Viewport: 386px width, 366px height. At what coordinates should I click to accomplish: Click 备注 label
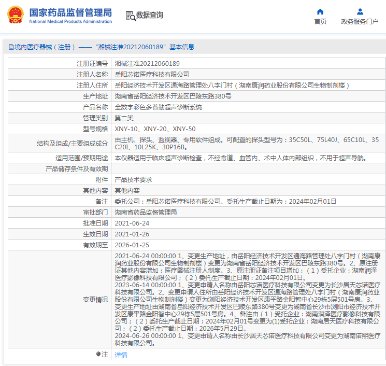point(102,201)
